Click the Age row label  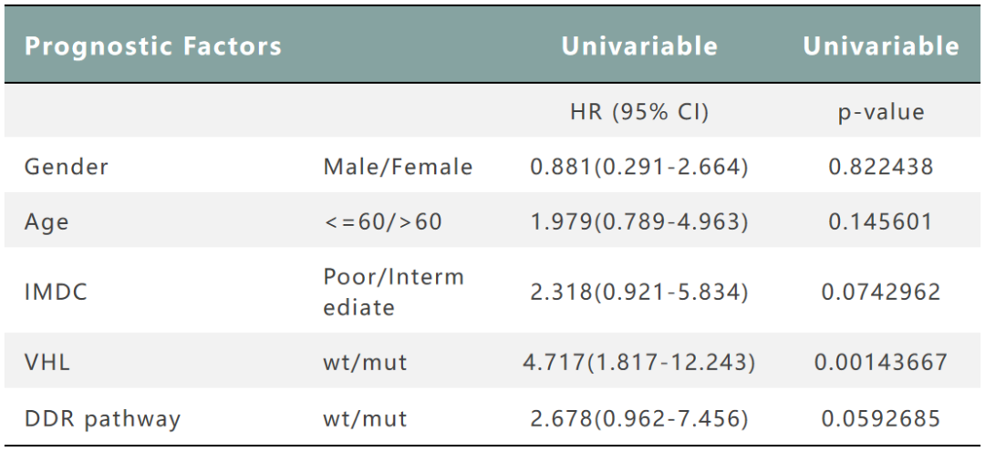pyautogui.click(x=47, y=221)
